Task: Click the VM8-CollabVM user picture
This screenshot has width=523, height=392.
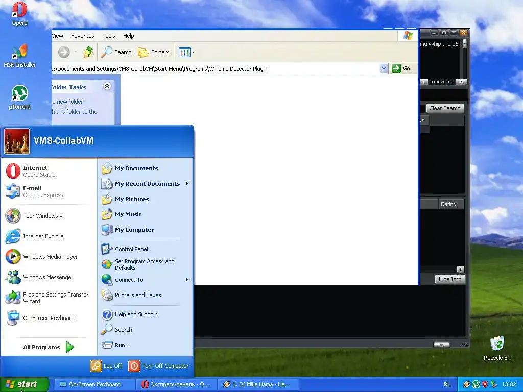Action: [17, 142]
